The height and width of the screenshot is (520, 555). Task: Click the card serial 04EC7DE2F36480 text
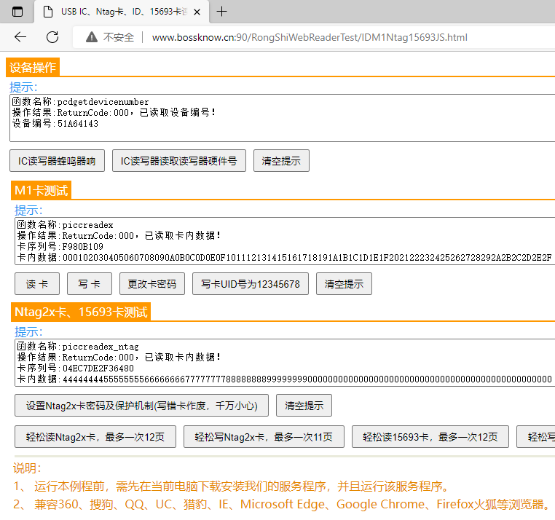tap(98, 368)
